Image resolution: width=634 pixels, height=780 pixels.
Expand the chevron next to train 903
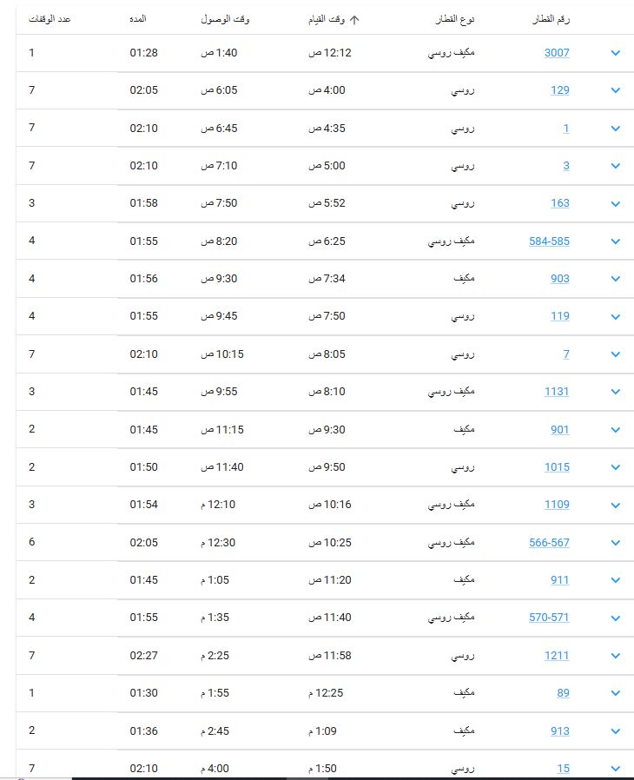tap(616, 279)
